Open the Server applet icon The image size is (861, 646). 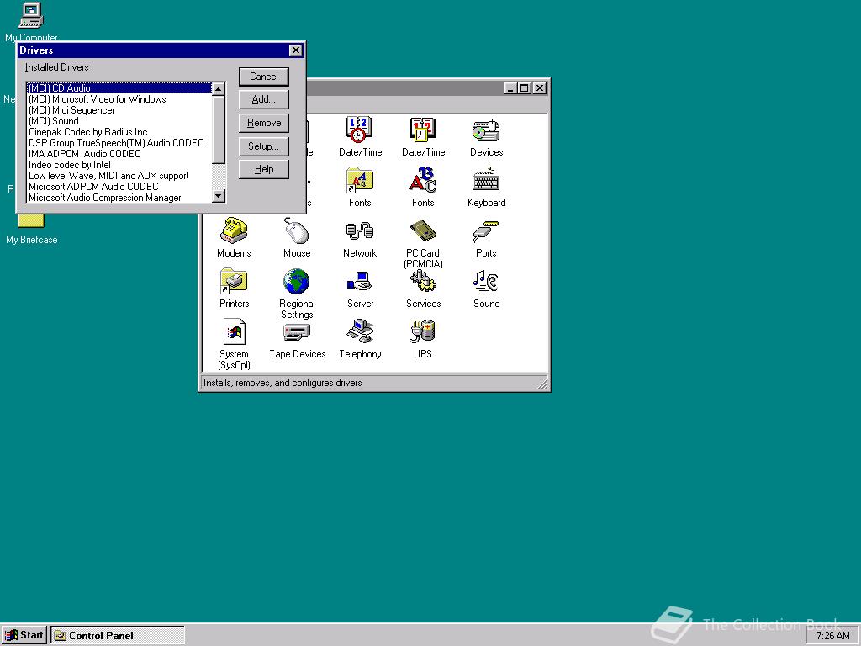click(360, 281)
